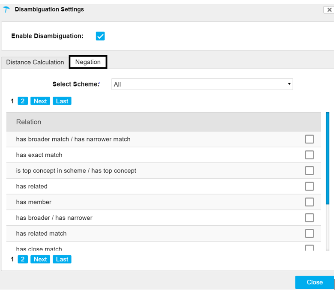
Task: Click 'has broader match / has narrower match' text
Action: 73,139
